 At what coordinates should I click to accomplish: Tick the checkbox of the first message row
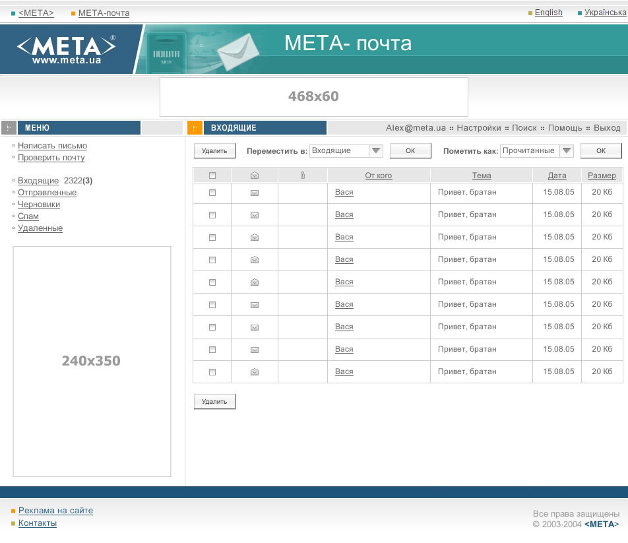[212, 193]
